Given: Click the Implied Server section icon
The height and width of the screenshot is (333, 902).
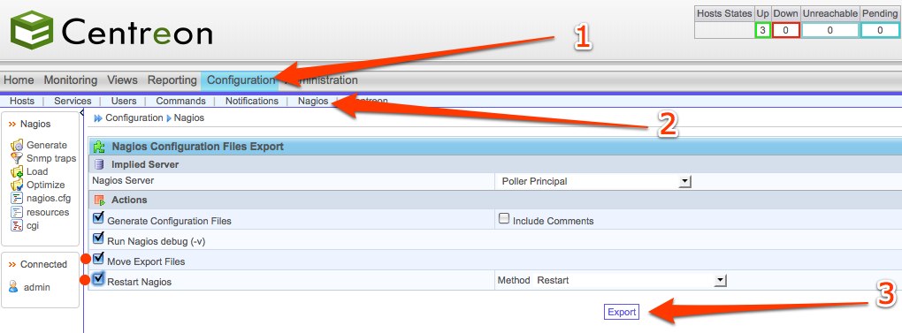Looking at the screenshot, I should coord(100,165).
